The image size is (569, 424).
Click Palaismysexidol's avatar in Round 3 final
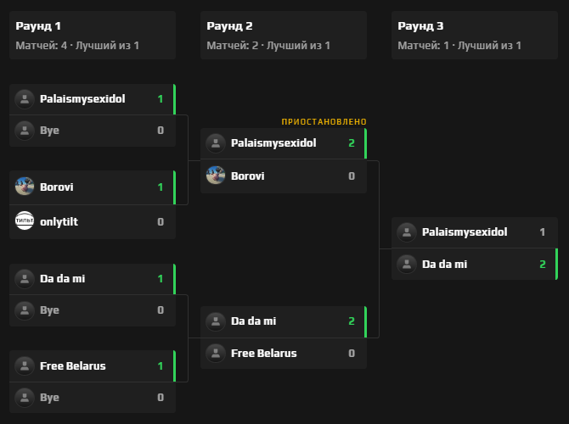(407, 232)
